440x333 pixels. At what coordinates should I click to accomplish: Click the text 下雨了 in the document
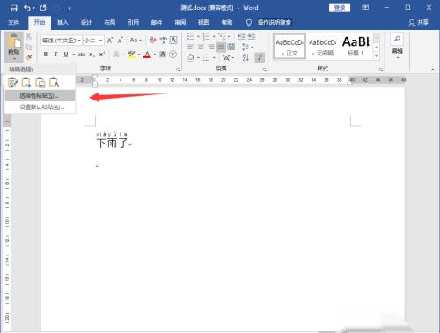[x=113, y=144]
